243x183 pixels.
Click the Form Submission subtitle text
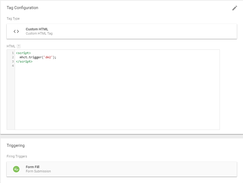(x=38, y=171)
